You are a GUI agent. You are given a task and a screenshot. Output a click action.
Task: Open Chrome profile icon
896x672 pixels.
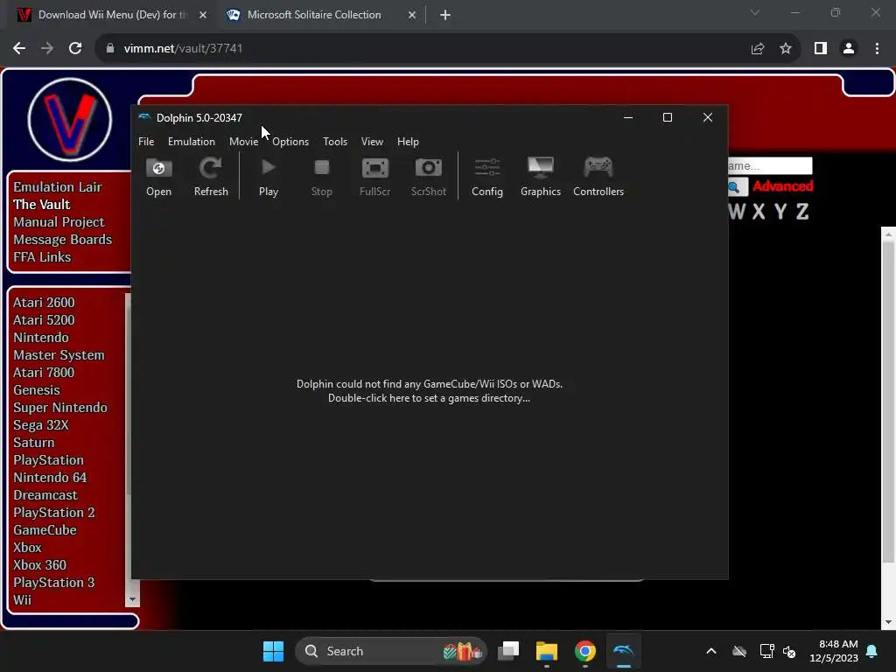point(849,49)
